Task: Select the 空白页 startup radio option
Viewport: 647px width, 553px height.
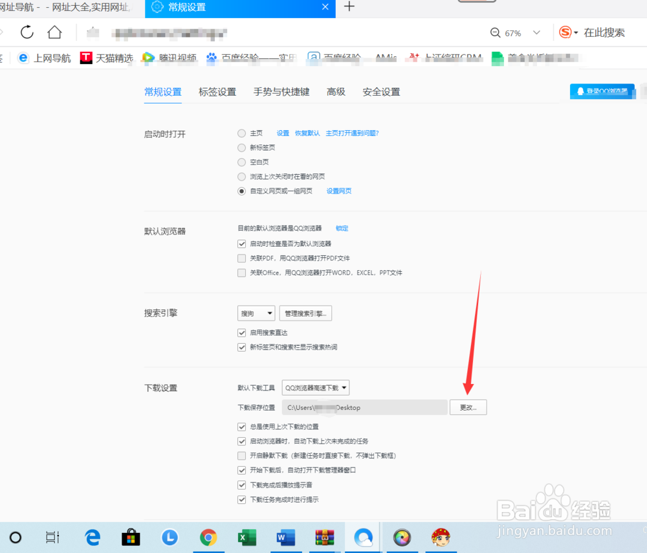Action: tap(242, 163)
